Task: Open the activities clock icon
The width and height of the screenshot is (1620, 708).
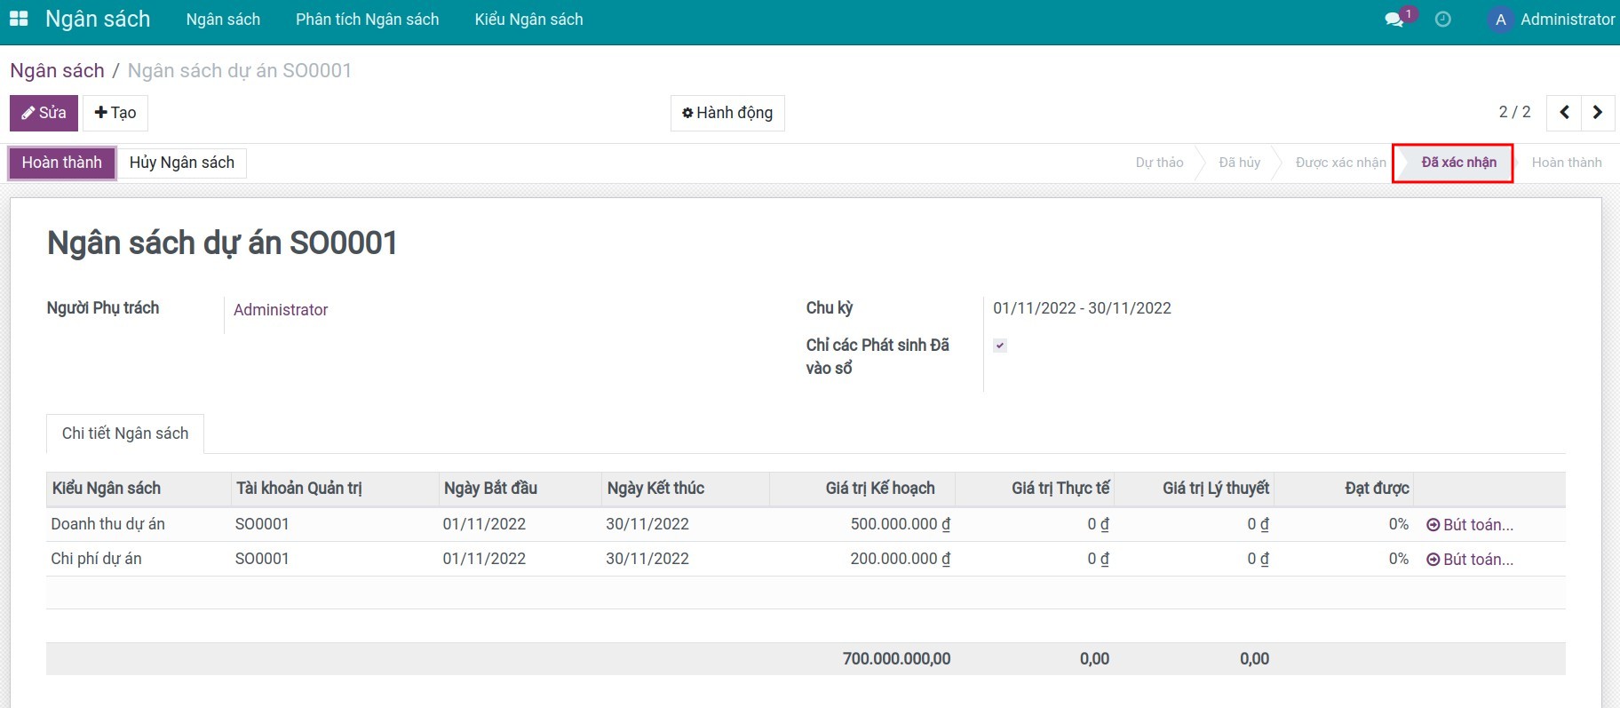Action: click(x=1443, y=20)
